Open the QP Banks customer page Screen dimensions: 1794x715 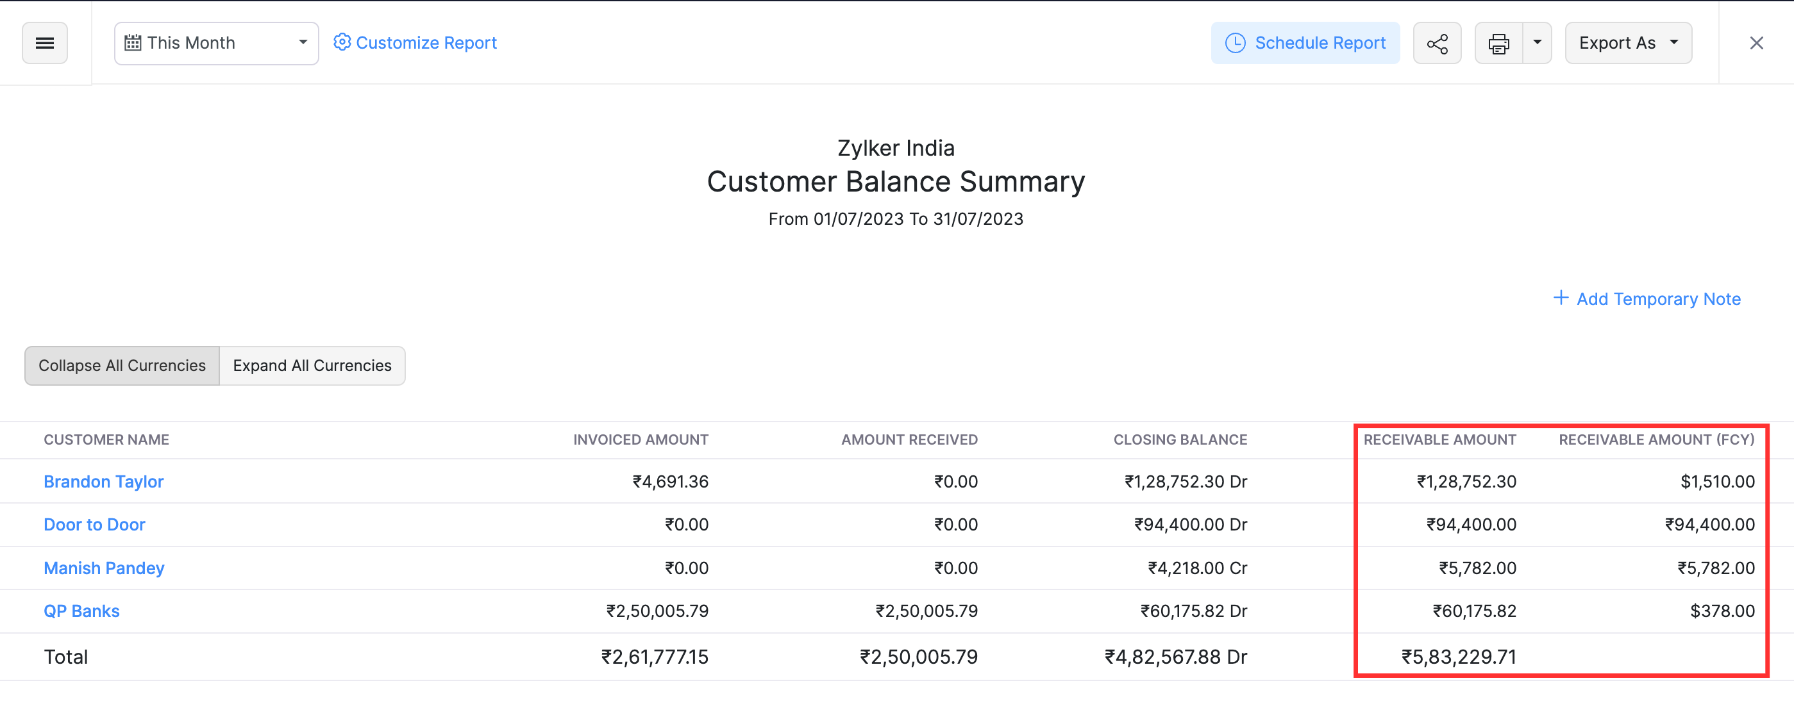coord(81,611)
